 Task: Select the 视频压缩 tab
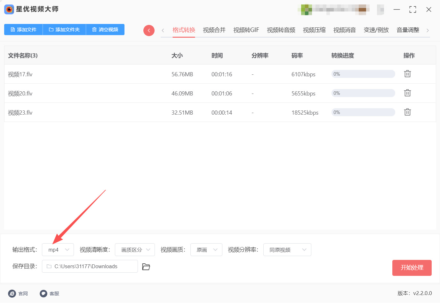click(x=314, y=30)
